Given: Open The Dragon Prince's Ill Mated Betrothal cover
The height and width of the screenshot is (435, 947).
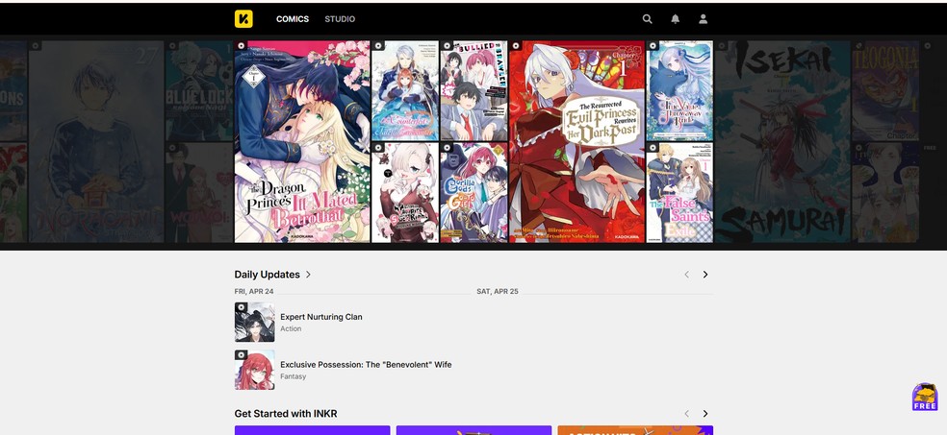Looking at the screenshot, I should 302,141.
